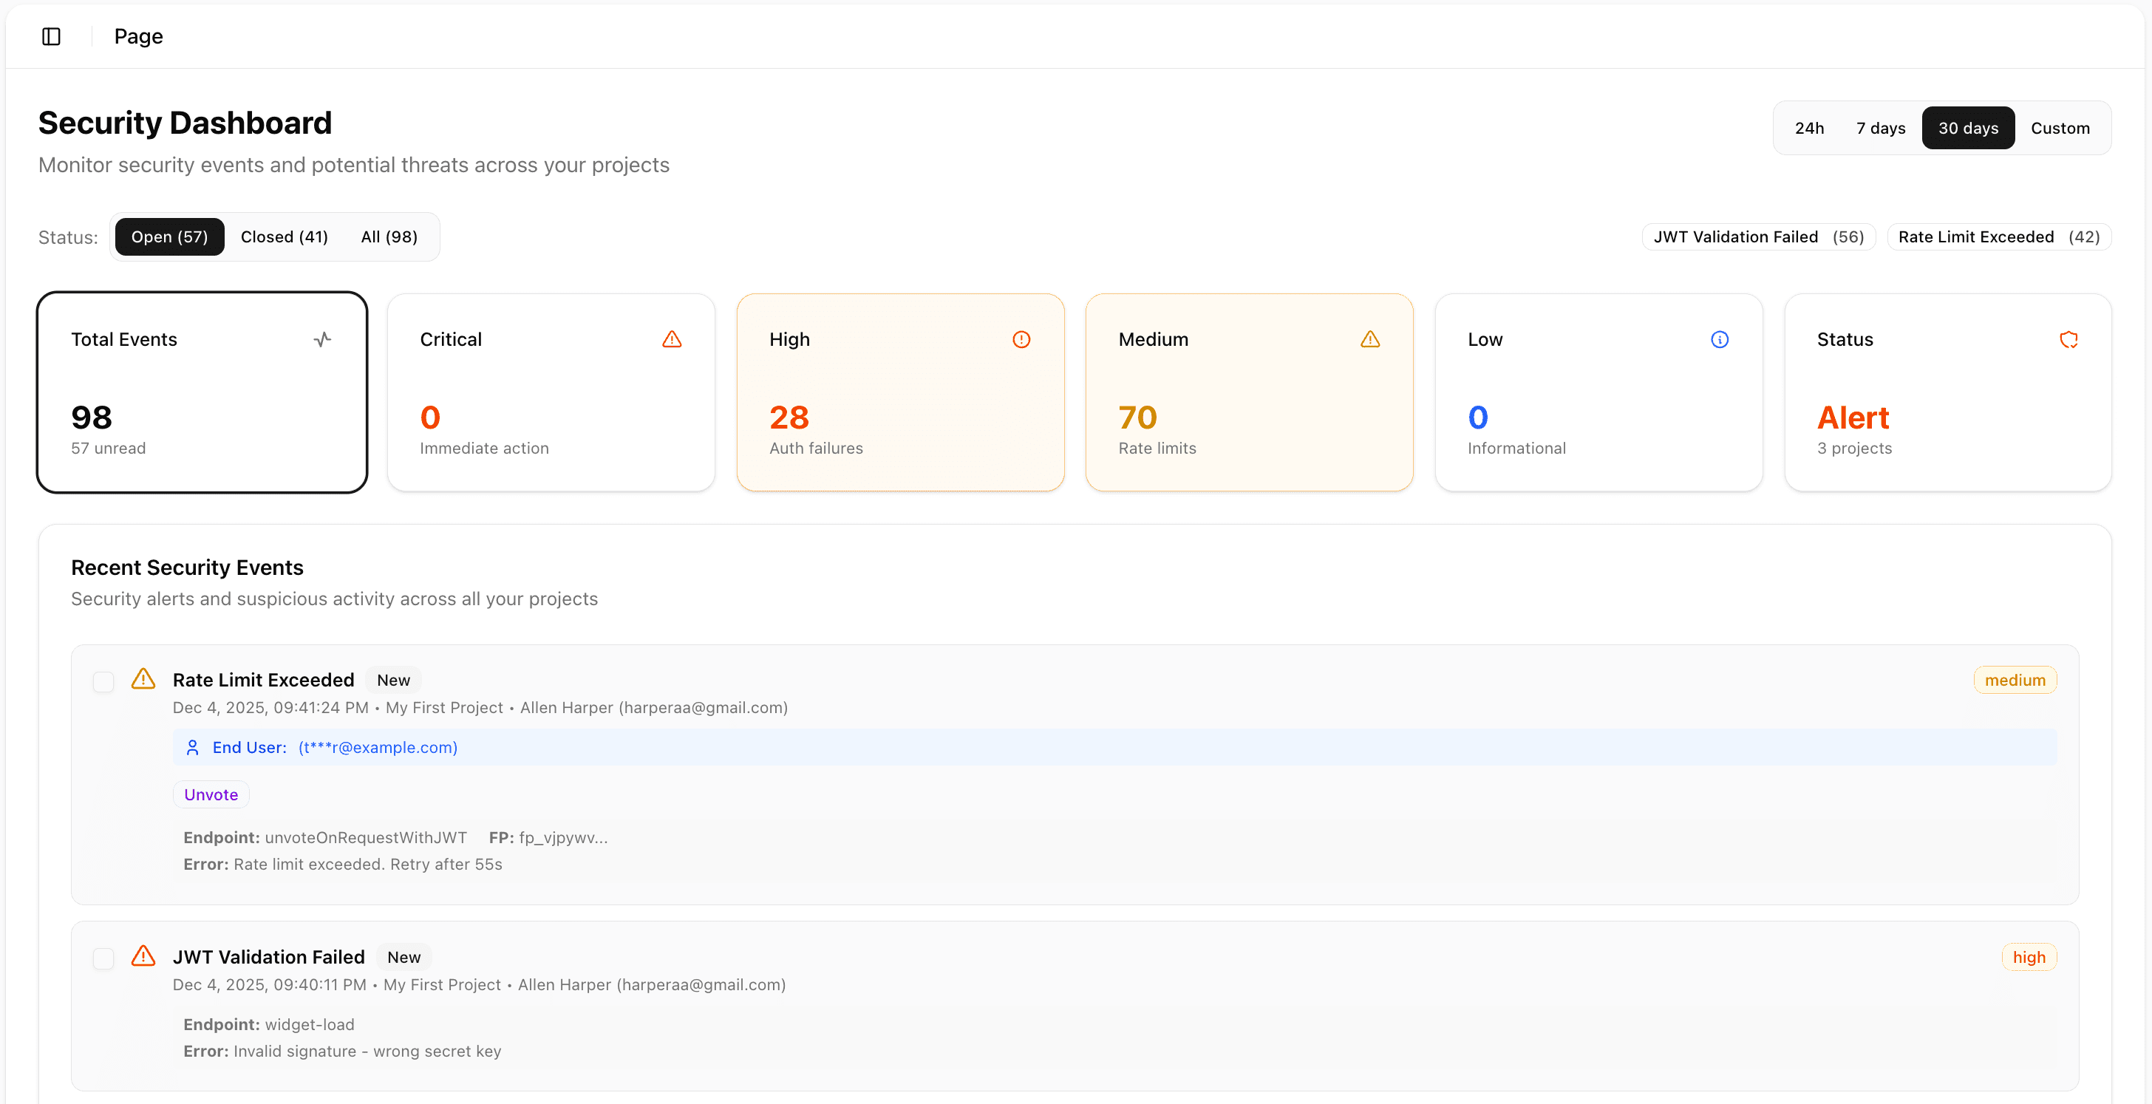Select the All (98) status filter
The height and width of the screenshot is (1104, 2152).
pyautogui.click(x=389, y=236)
